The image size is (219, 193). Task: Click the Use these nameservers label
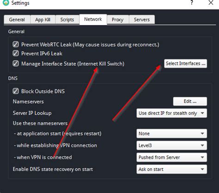(x=40, y=123)
